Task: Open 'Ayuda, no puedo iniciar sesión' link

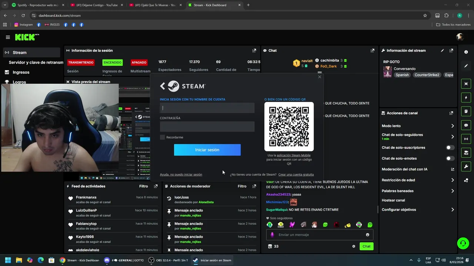Action: coord(181,174)
